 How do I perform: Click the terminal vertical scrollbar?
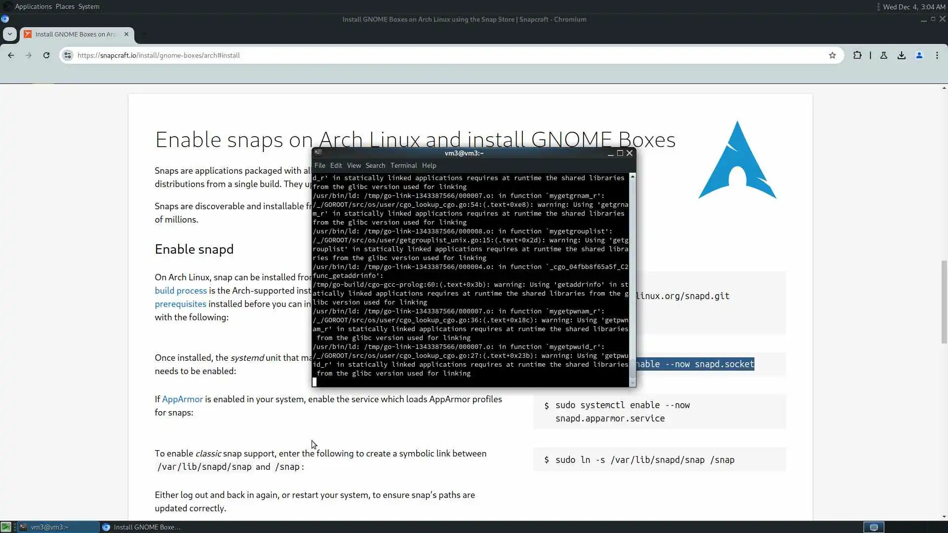pyautogui.click(x=632, y=276)
